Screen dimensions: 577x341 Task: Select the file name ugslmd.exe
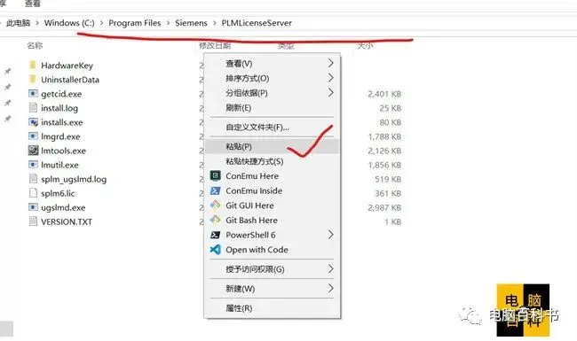coord(63,207)
